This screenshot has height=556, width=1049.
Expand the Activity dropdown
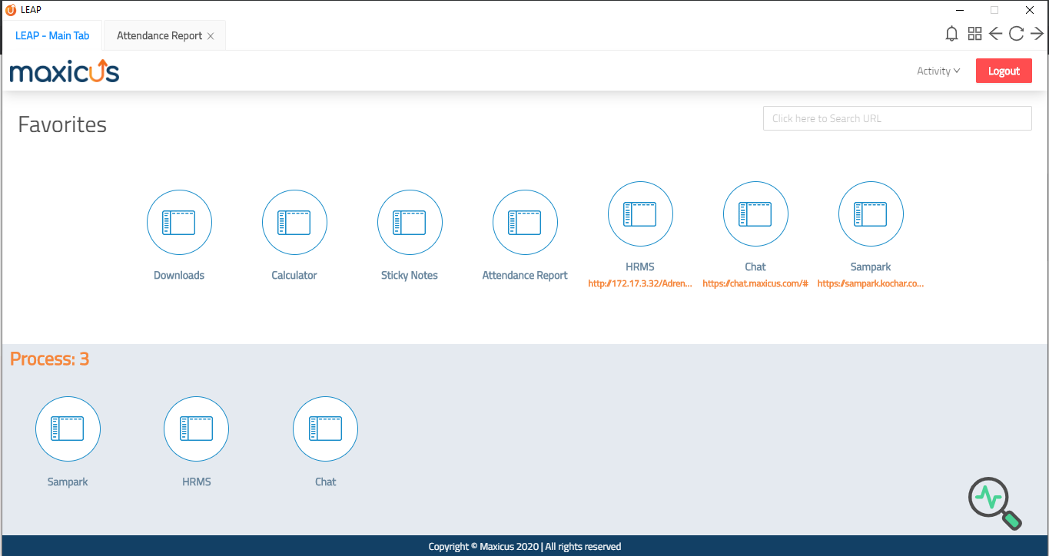[x=938, y=71]
